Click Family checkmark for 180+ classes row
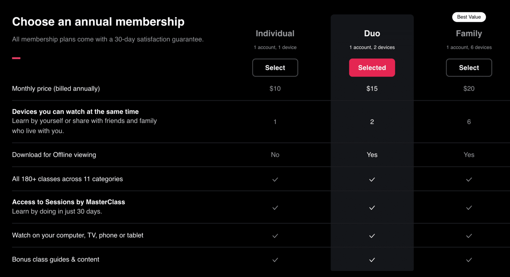510x277 pixels. point(469,179)
